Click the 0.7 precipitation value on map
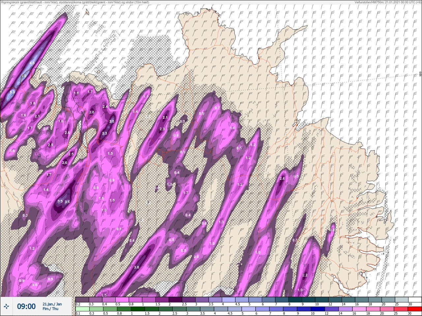422x316 pixels. (217, 108)
